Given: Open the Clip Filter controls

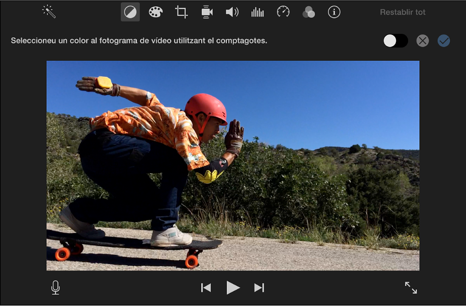Looking at the screenshot, I should 309,12.
